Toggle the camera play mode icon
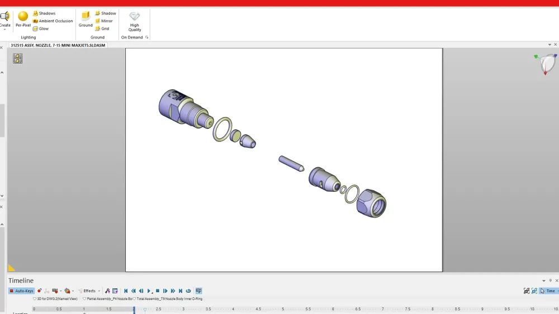This screenshot has width=559, height=314. (199, 291)
